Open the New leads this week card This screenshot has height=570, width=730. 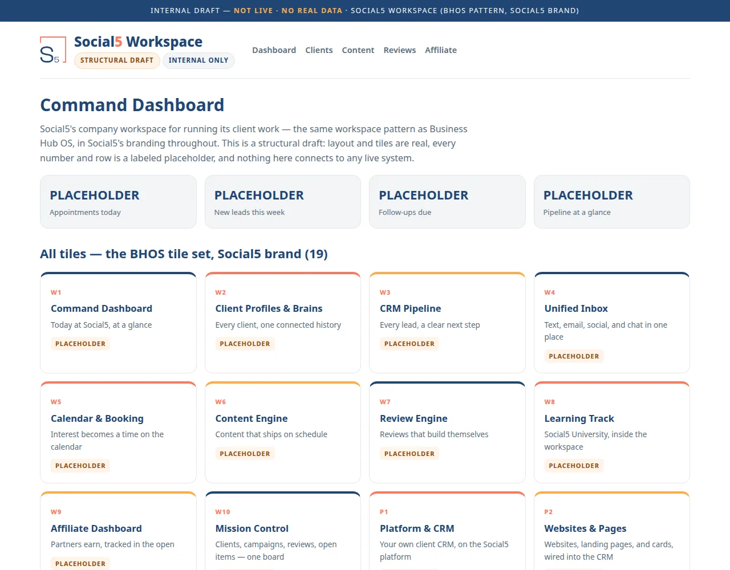click(x=283, y=202)
